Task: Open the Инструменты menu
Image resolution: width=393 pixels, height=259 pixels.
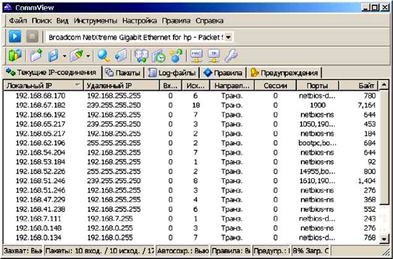Action: [95, 20]
